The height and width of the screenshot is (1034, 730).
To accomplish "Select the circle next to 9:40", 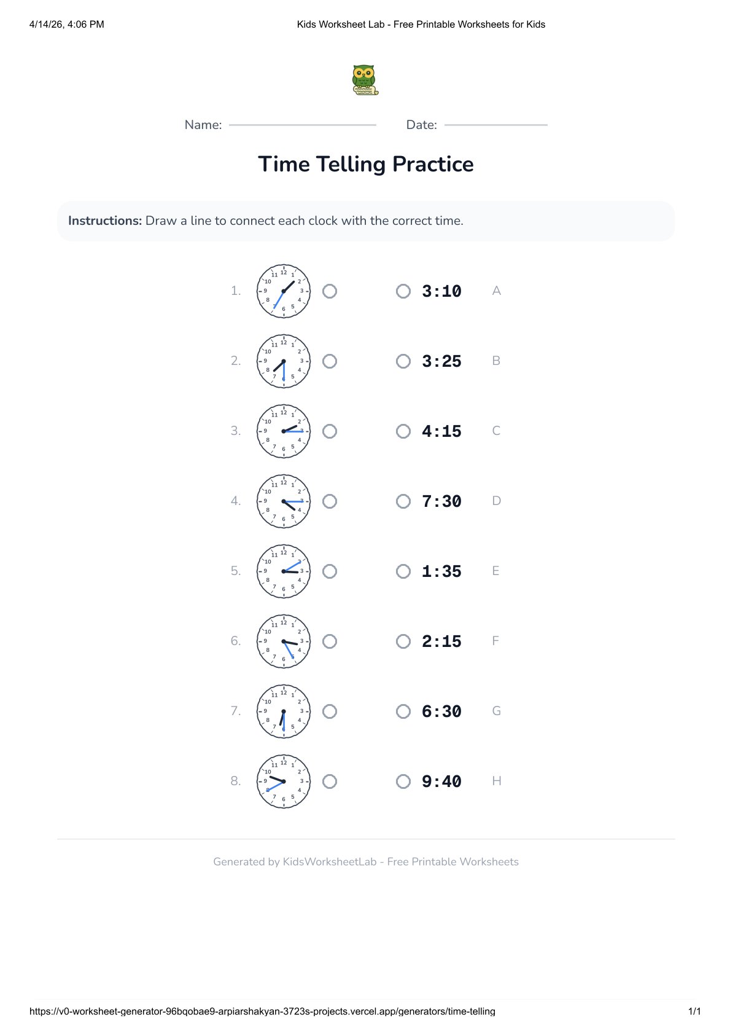I will (x=403, y=781).
